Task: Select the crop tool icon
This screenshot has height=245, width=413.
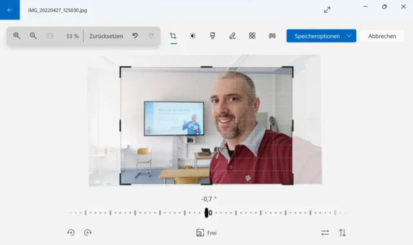Action: click(x=173, y=36)
